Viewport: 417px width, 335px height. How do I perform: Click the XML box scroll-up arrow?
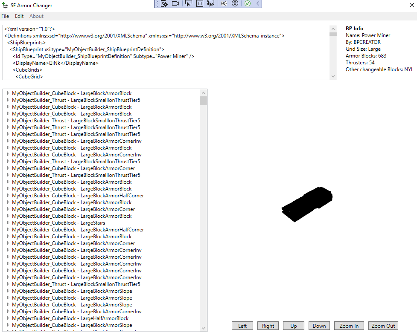[333, 29]
